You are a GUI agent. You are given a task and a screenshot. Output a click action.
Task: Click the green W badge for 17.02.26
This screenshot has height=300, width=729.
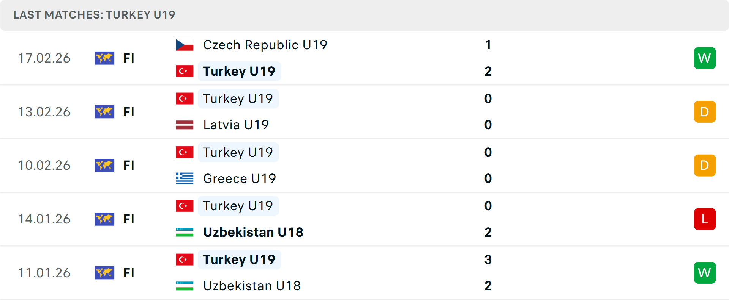coord(705,58)
